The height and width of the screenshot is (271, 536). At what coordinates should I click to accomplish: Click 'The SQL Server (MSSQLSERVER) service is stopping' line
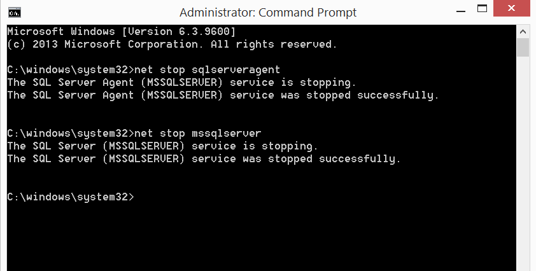[x=163, y=146]
